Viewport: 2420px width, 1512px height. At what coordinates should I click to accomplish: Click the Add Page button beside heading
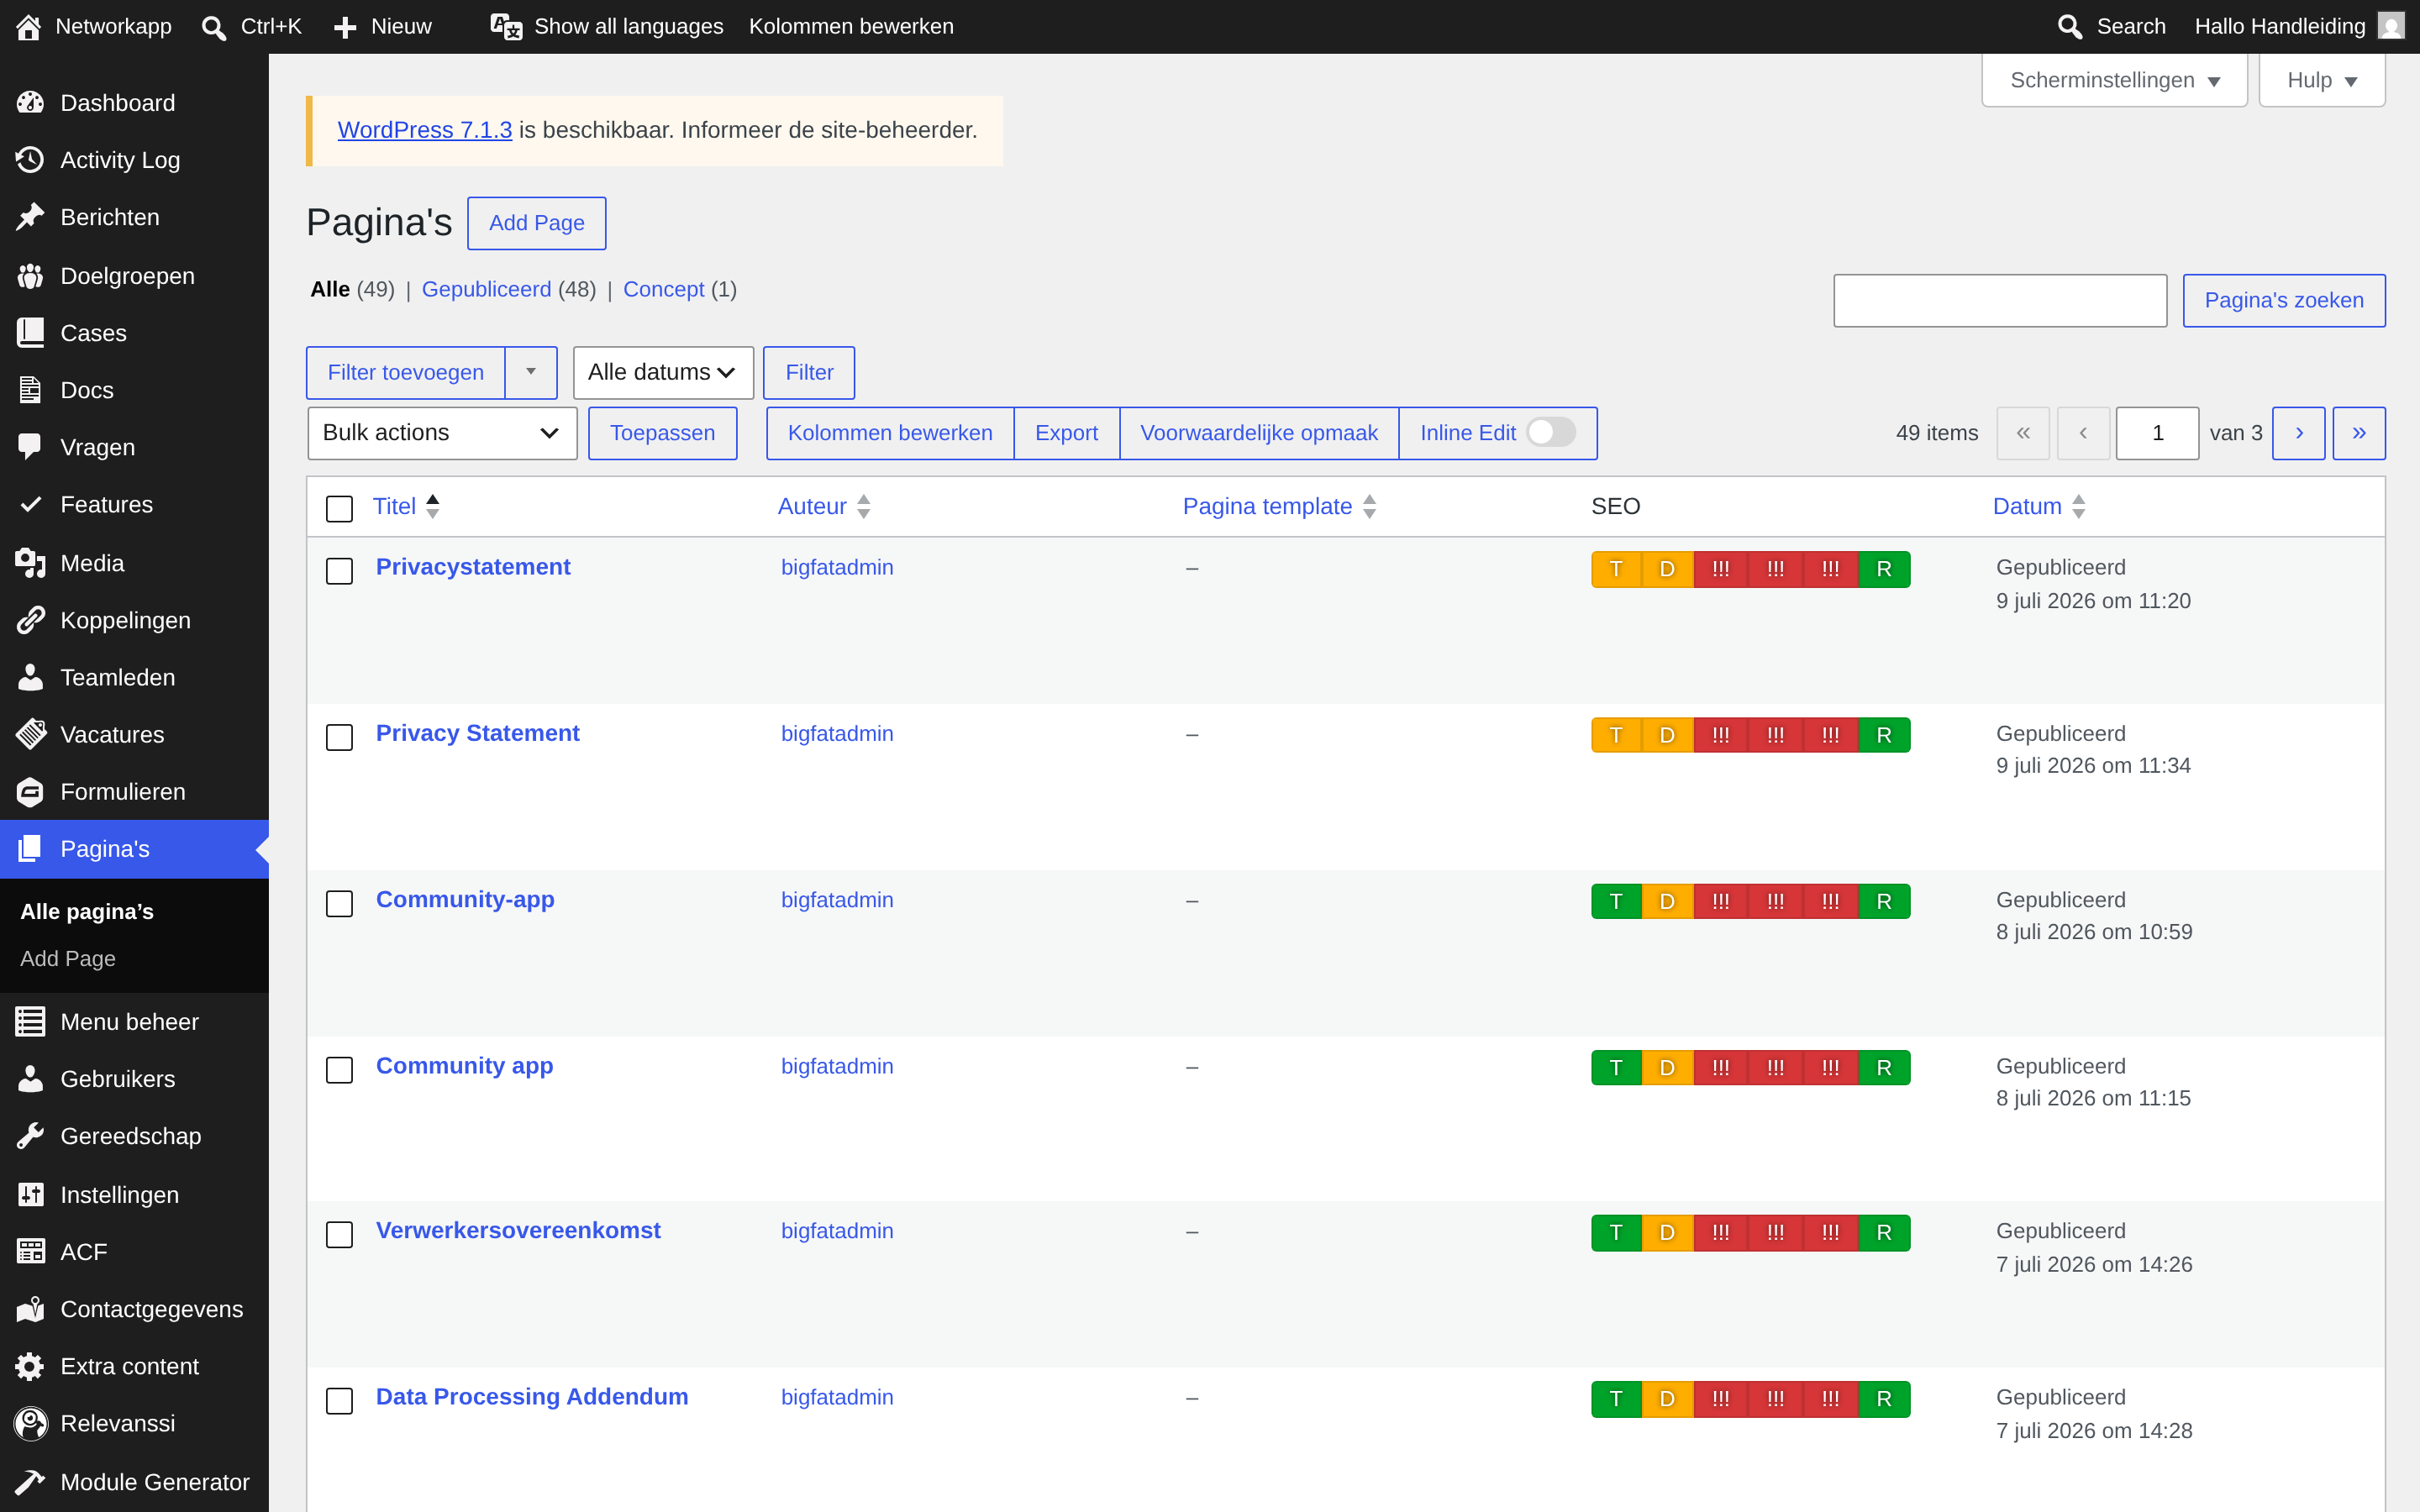[x=536, y=223]
